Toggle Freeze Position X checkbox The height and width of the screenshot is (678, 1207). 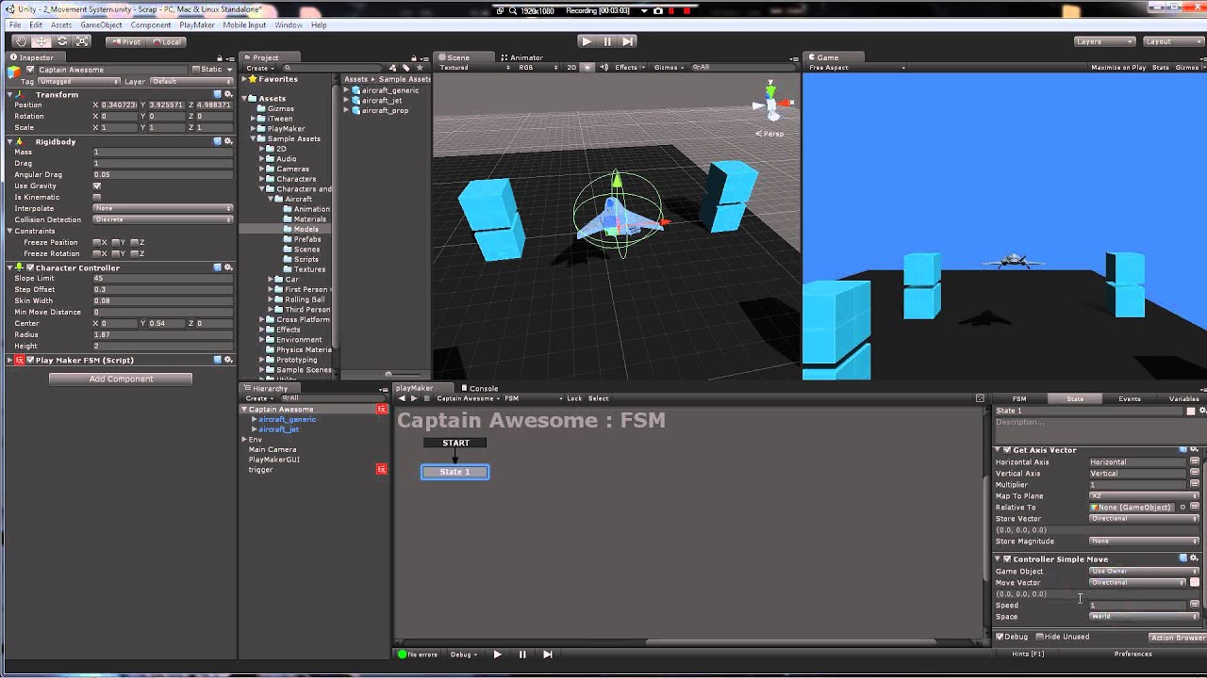click(x=97, y=242)
